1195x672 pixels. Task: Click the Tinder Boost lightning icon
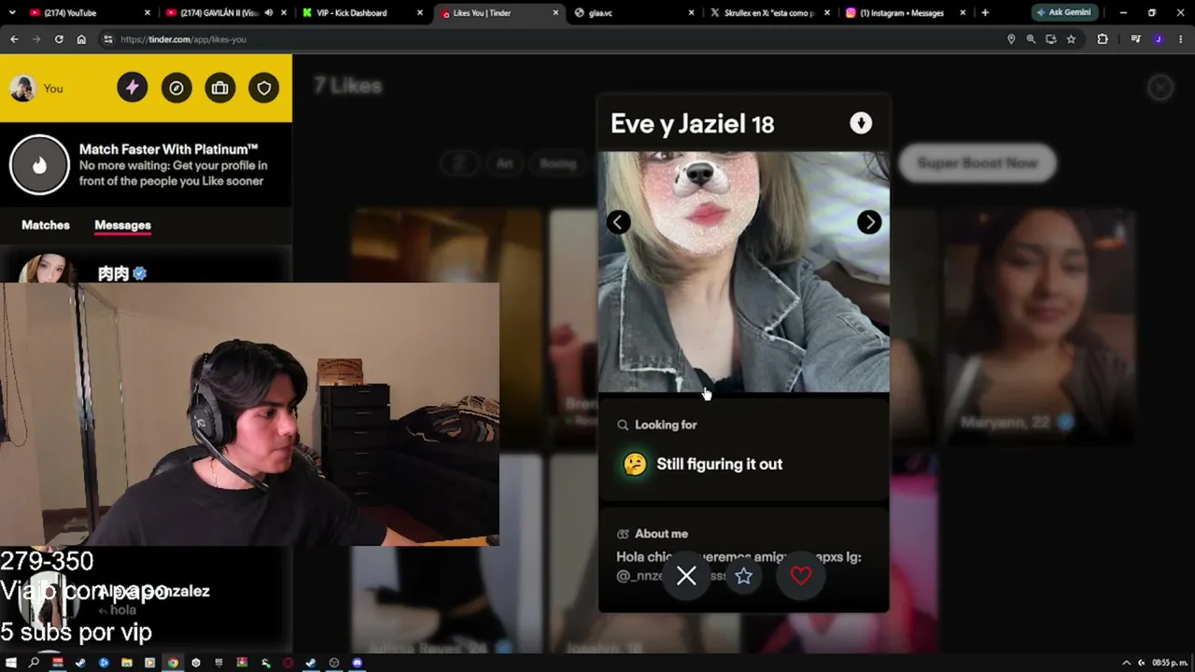coord(132,88)
